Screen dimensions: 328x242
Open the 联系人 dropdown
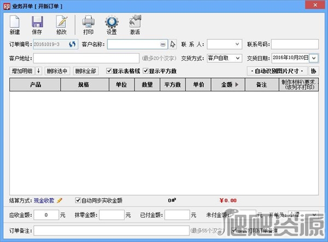(237, 44)
